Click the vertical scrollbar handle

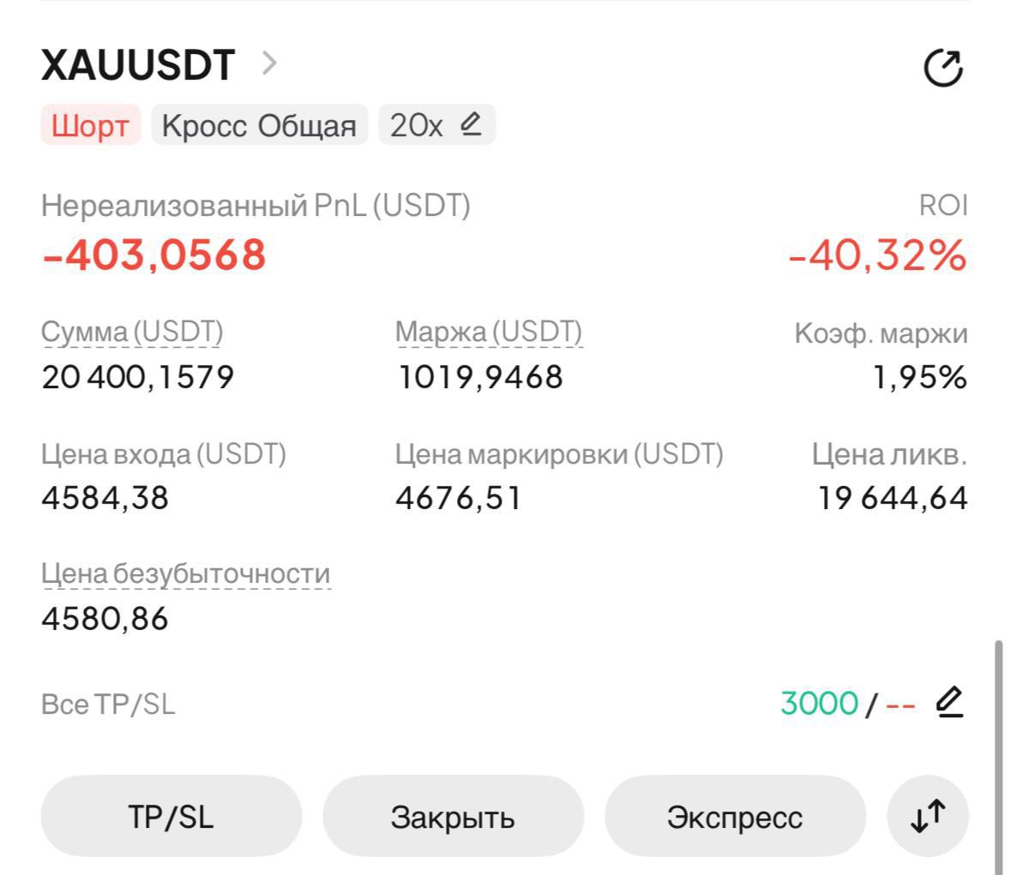[x=998, y=757]
